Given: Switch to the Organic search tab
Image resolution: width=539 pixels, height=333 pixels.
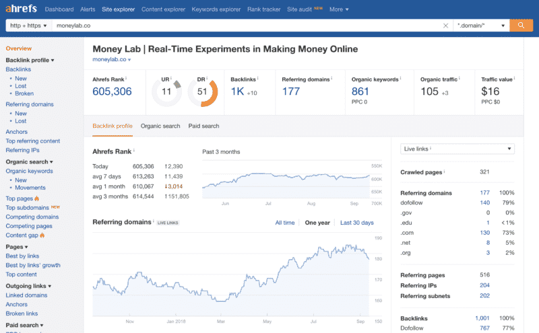Looking at the screenshot, I should [x=160, y=126].
